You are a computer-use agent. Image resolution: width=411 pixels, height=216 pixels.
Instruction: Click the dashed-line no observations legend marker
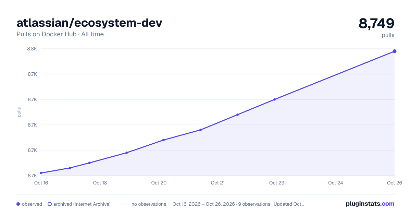click(x=125, y=204)
